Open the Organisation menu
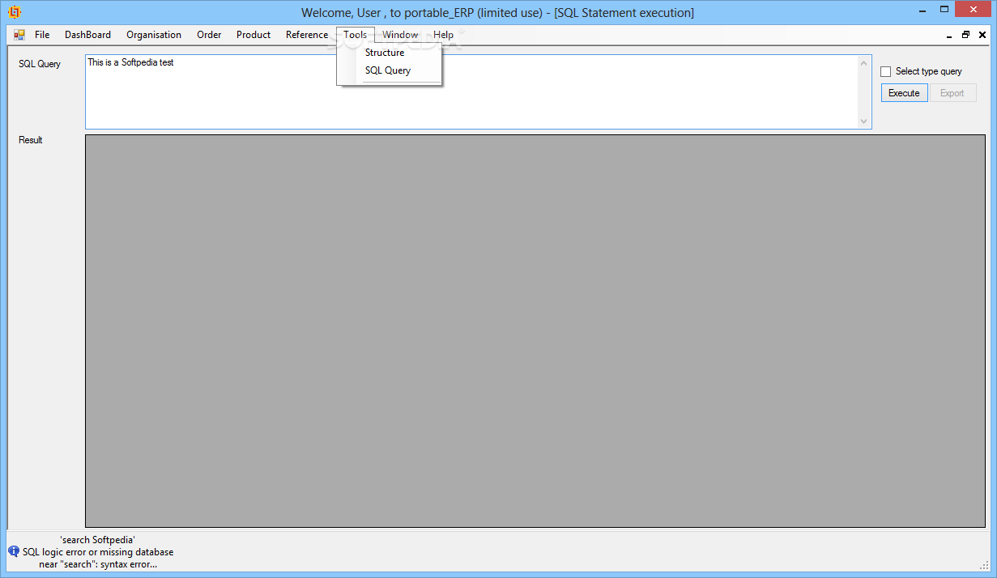This screenshot has width=997, height=578. 154,35
